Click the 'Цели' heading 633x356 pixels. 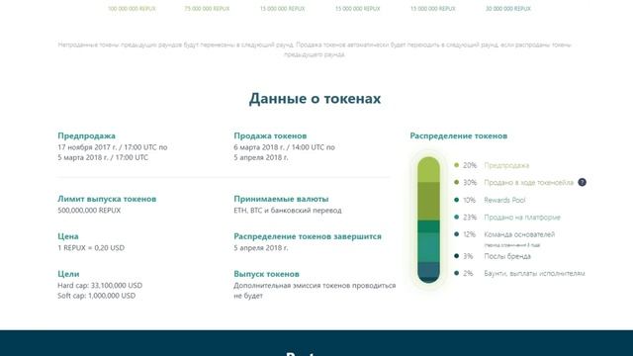pos(68,274)
